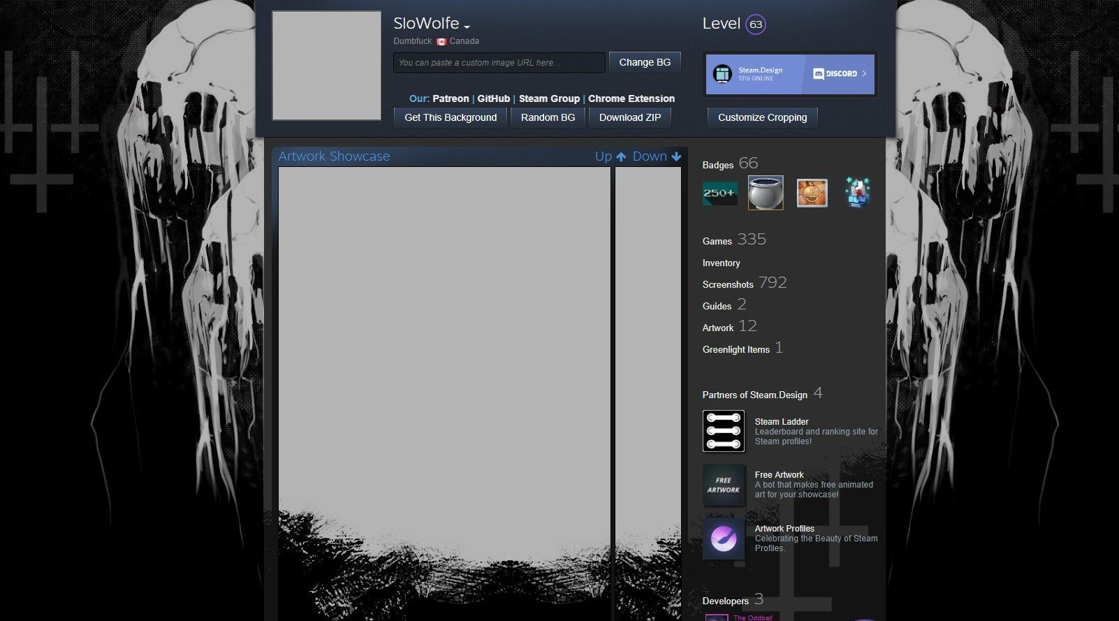1119x621 pixels.
Task: Expand the SloWolfe username dropdown arrow
Action: 467,27
